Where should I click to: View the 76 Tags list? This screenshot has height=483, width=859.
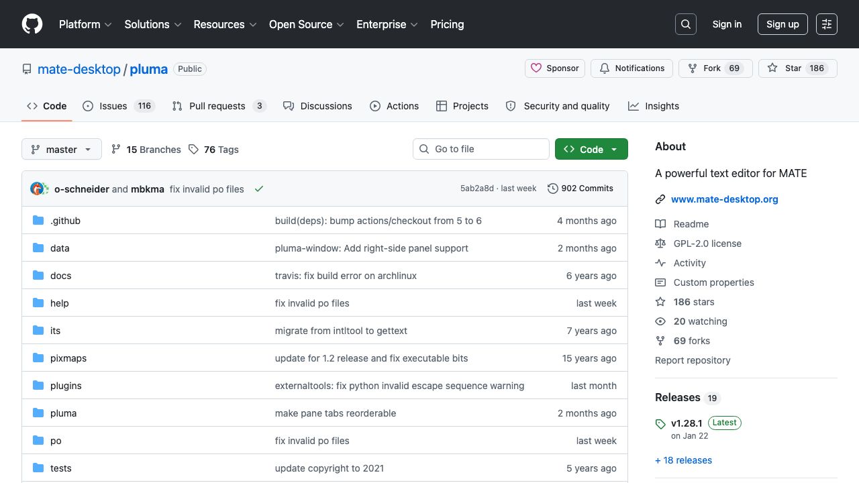[x=213, y=150]
